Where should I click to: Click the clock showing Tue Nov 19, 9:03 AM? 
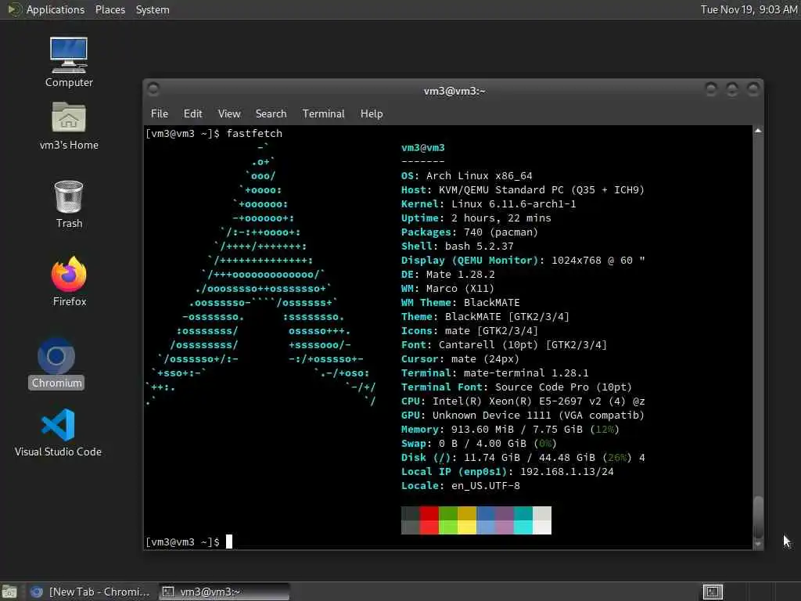(x=749, y=9)
